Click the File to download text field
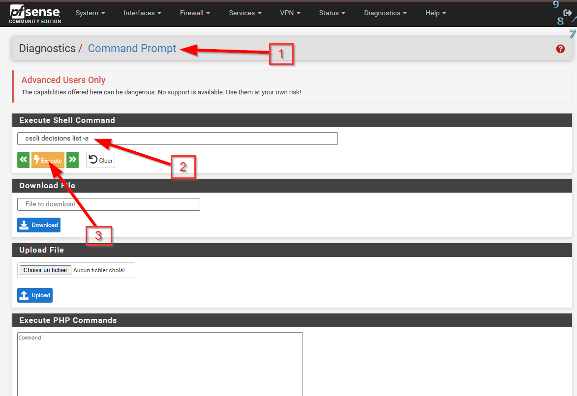Screen dimensions: 577x396 coord(109,204)
